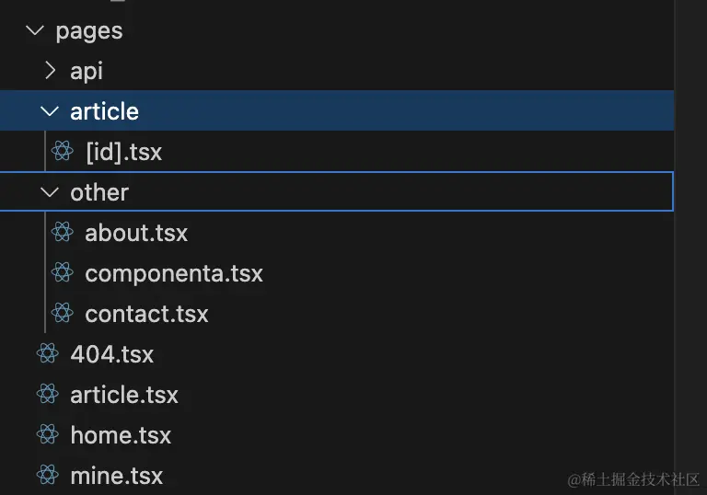Screen dimensions: 707x495
Task: Collapse the article folder chevron
Action: [50, 111]
